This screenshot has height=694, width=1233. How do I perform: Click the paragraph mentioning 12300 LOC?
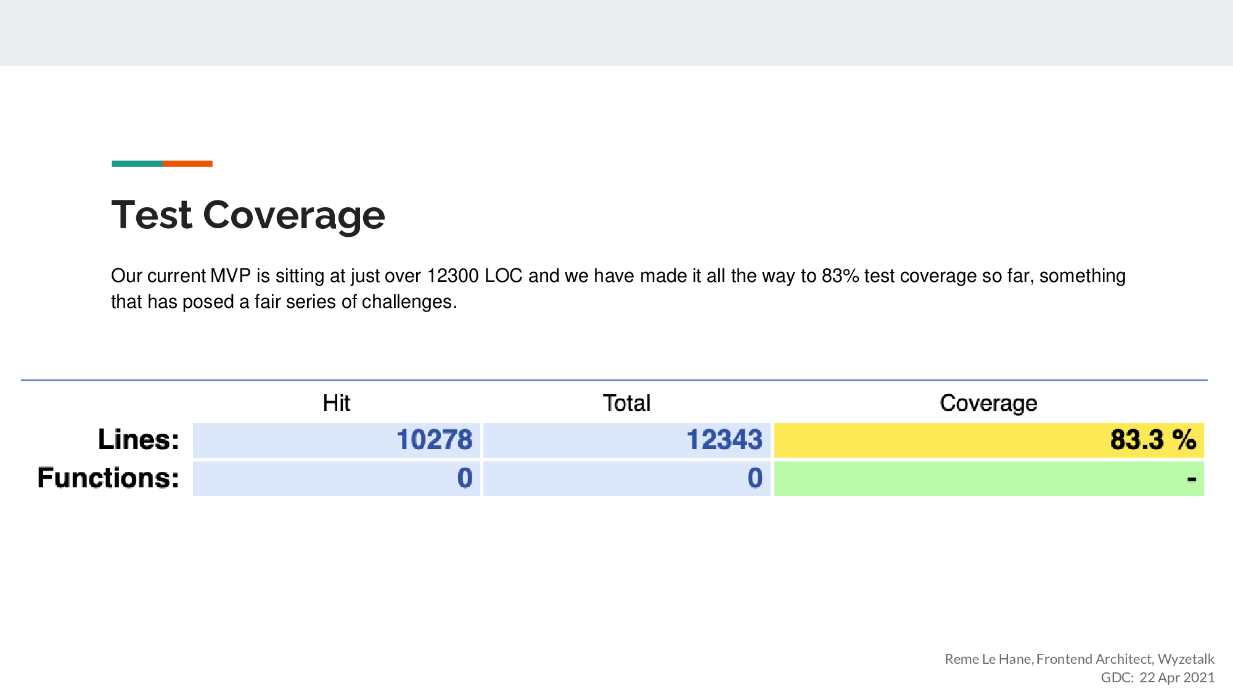618,276
